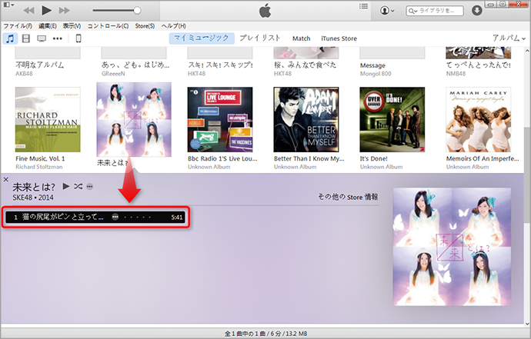The height and width of the screenshot is (339, 531).
Task: Switch to プレイリスト tab
Action: 260,38
